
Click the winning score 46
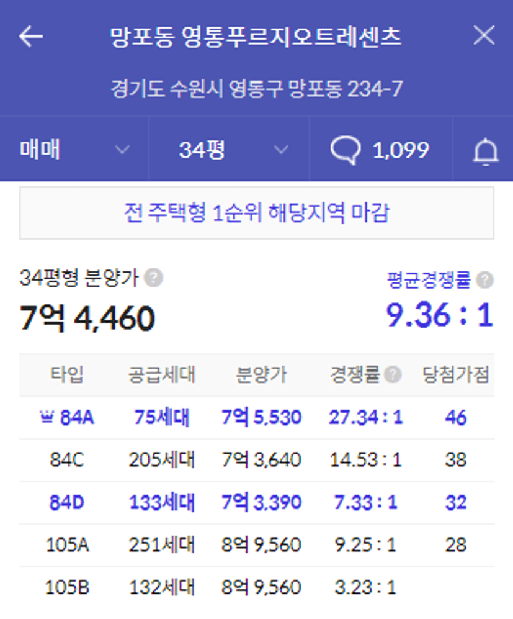point(456,418)
